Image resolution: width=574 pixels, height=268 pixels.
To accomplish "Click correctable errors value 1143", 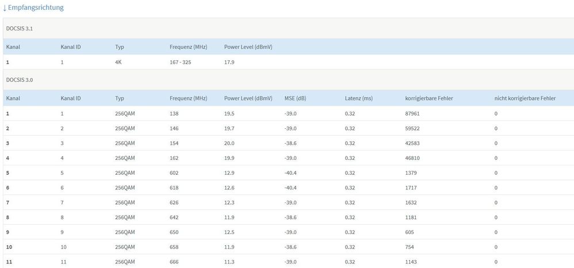I will (x=411, y=262).
